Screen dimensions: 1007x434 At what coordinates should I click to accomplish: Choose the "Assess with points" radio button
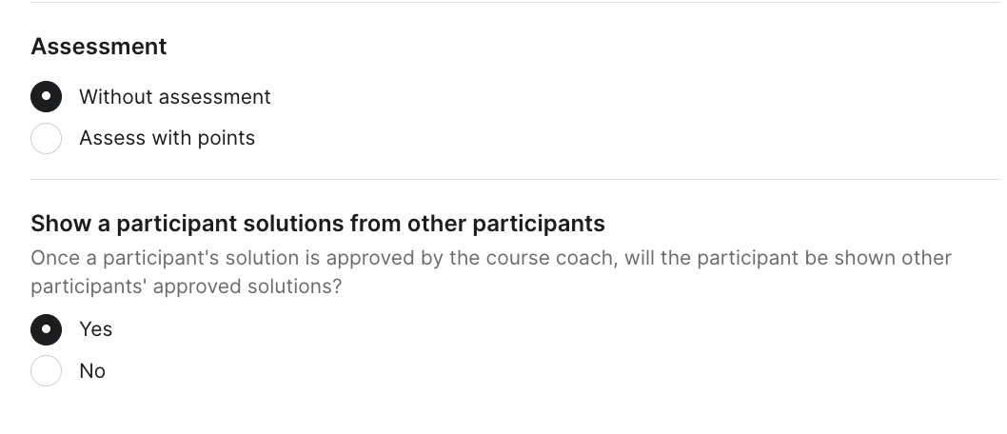coord(47,138)
